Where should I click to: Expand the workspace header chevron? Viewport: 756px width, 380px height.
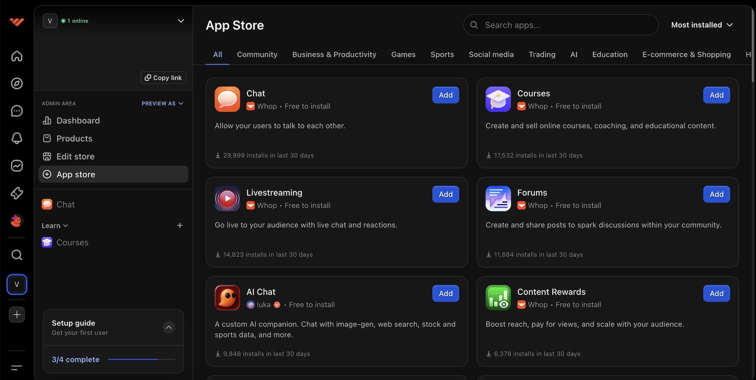pyautogui.click(x=181, y=21)
